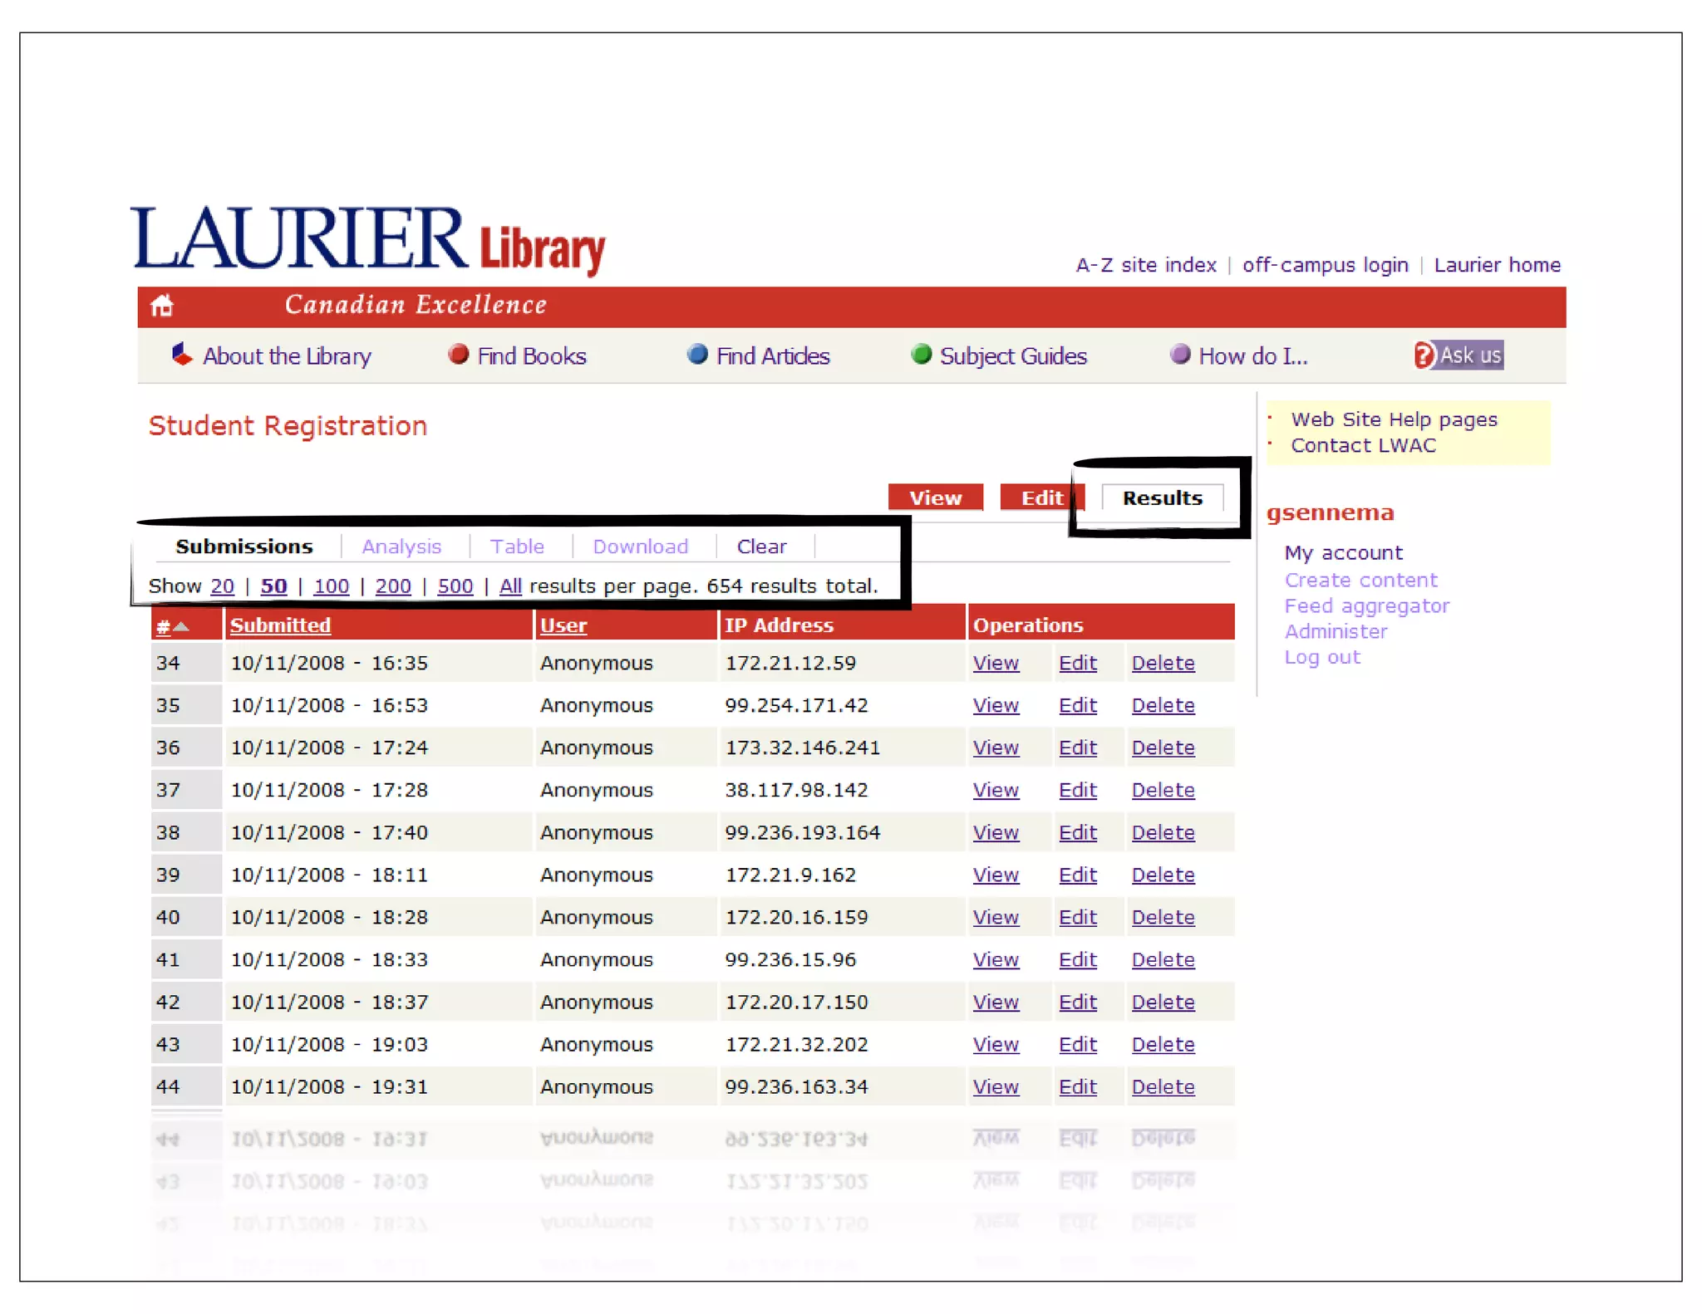This screenshot has width=1702, height=1314.
Task: View submission number 36
Action: tap(995, 748)
